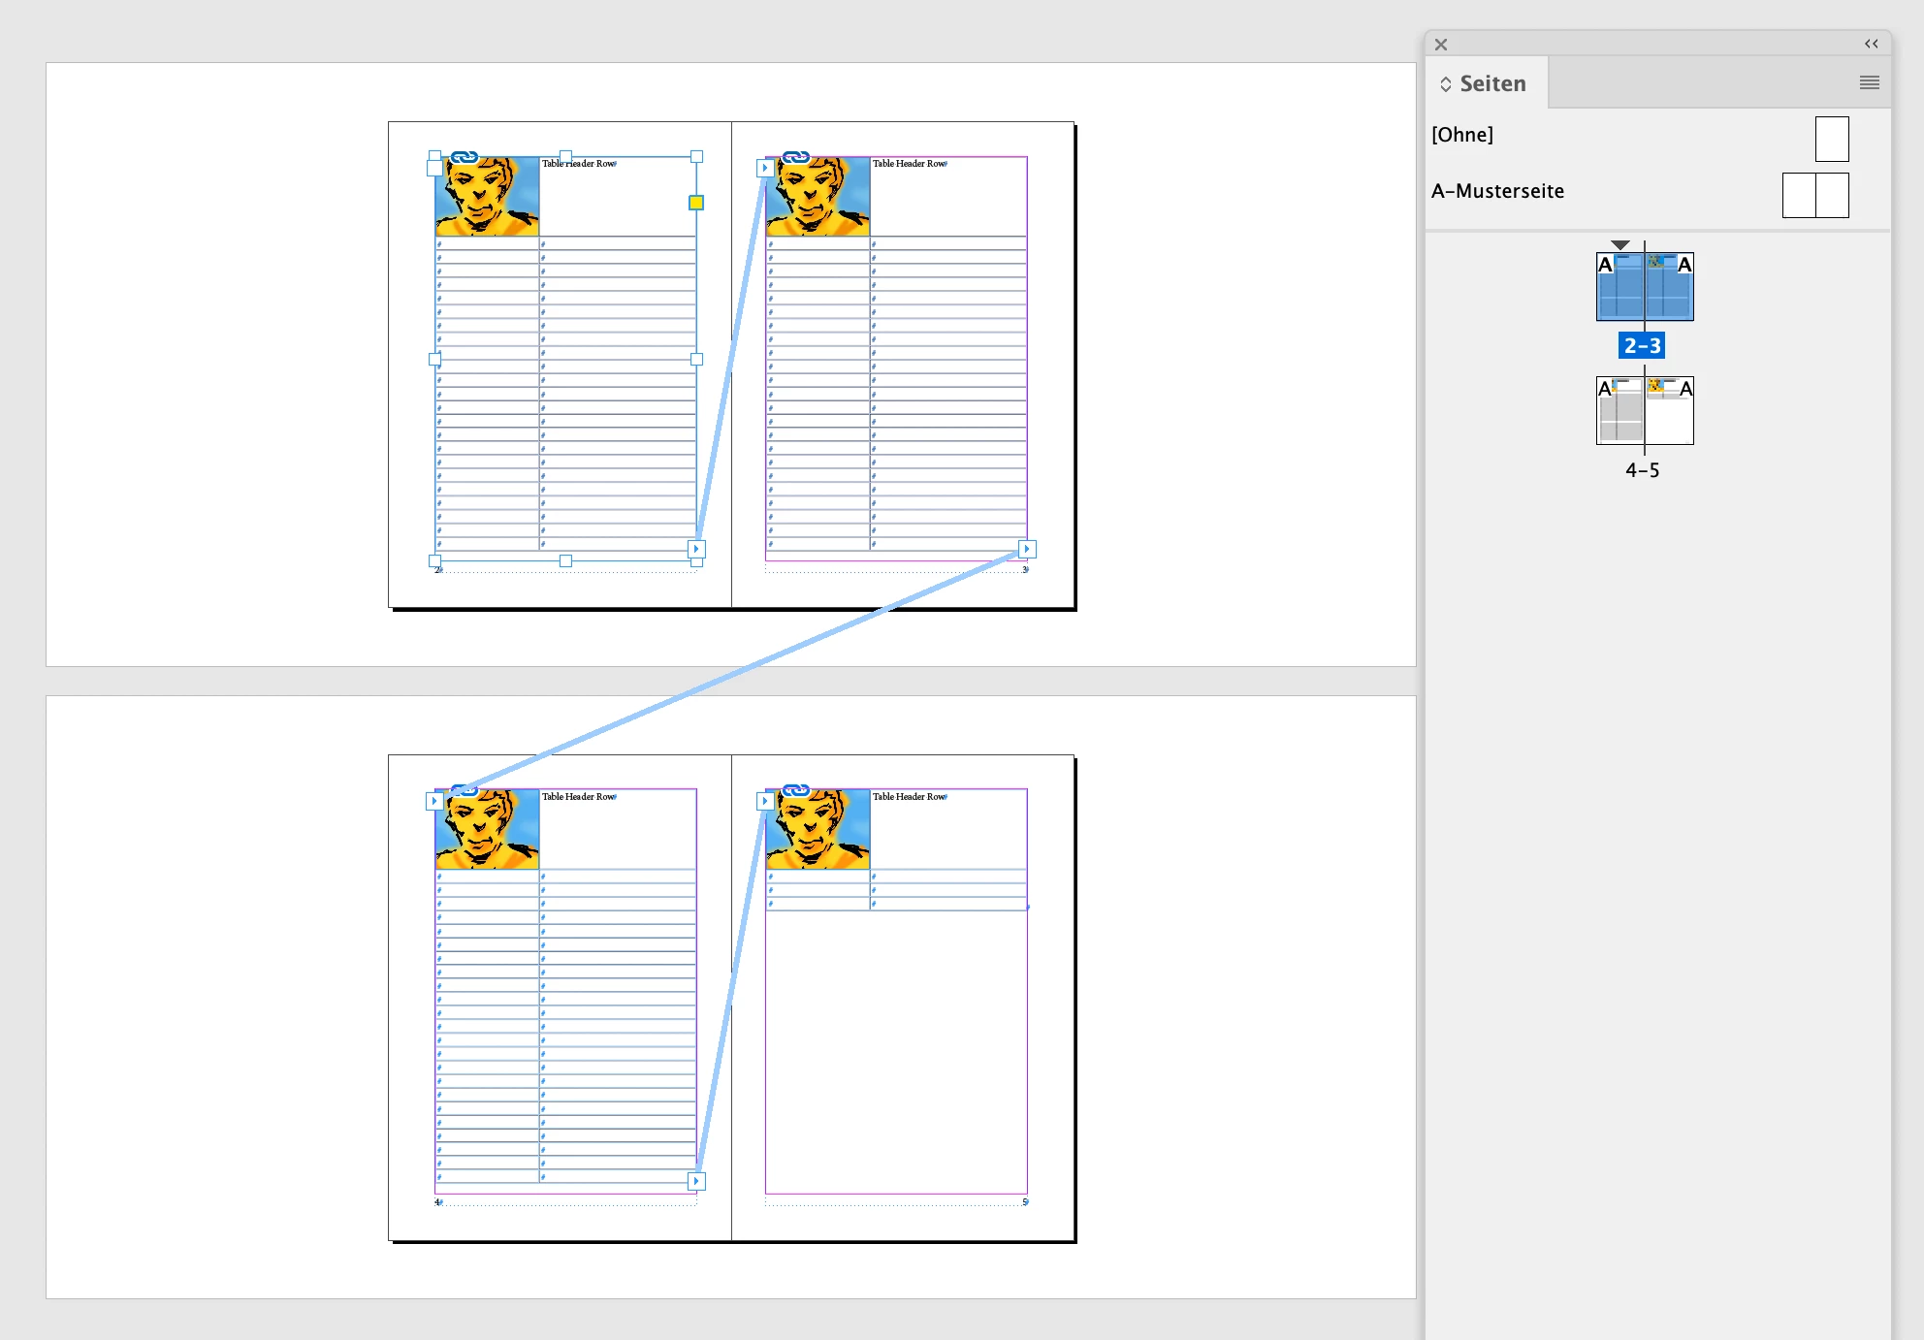Click out port of page 4 text frame

click(696, 1181)
